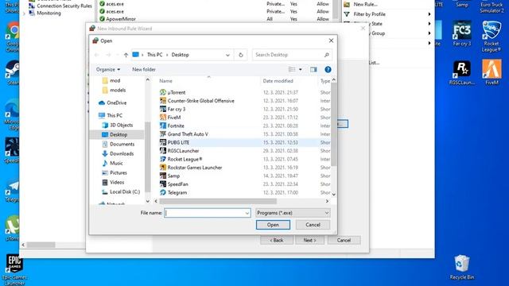Image resolution: width=509 pixels, height=286 pixels.
Task: Select Fortnite in the file list
Action: (x=176, y=126)
